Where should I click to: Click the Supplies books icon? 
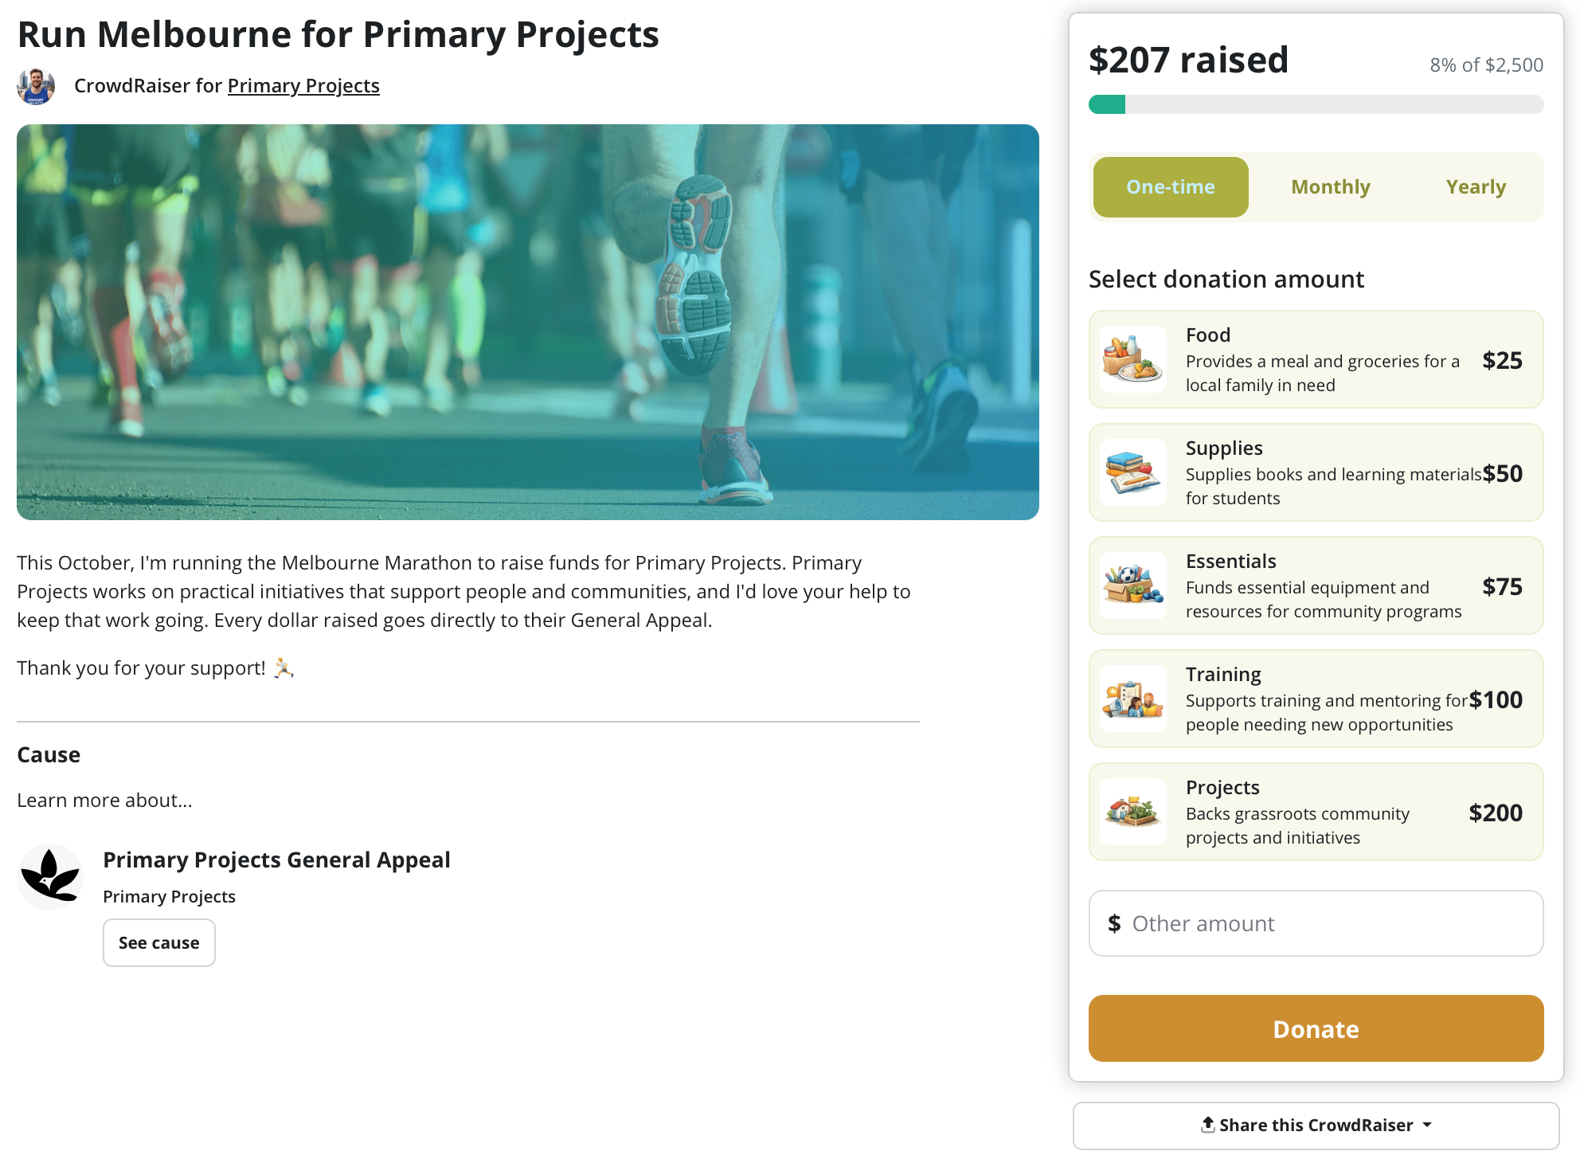pyautogui.click(x=1132, y=472)
